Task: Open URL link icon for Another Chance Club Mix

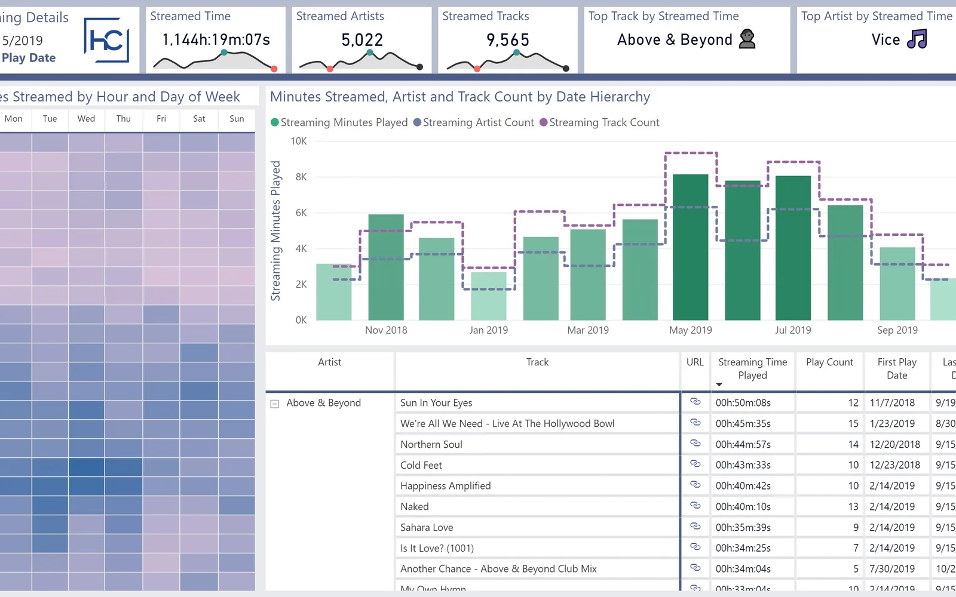Action: [695, 568]
